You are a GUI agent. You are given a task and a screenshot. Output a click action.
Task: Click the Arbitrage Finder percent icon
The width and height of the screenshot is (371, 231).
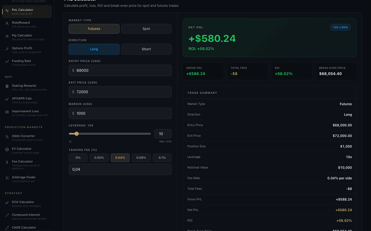pos(7,178)
